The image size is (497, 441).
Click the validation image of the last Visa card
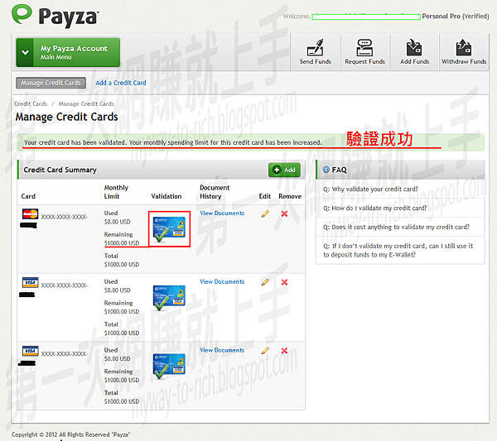pyautogui.click(x=169, y=367)
